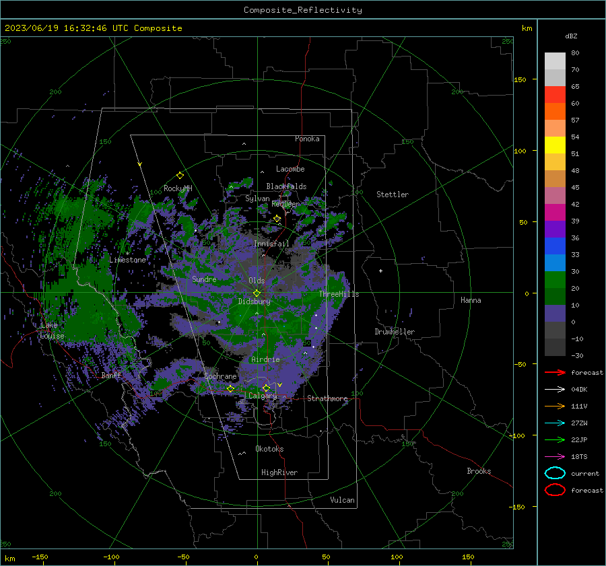
Task: Choose the green 22JP arrow legend icon
Action: click(x=555, y=439)
